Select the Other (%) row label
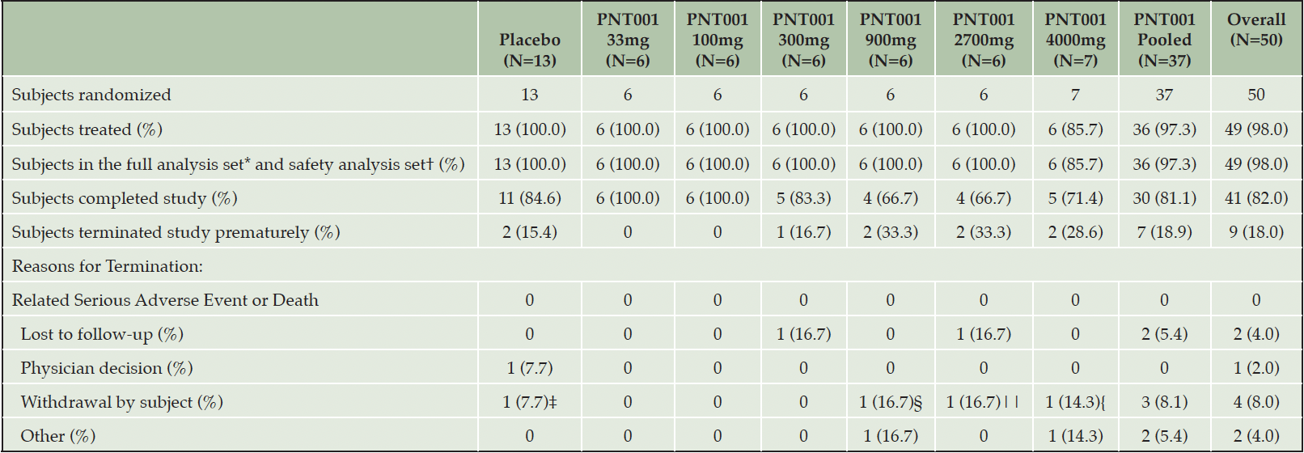This screenshot has width=1304, height=453. pos(58,436)
